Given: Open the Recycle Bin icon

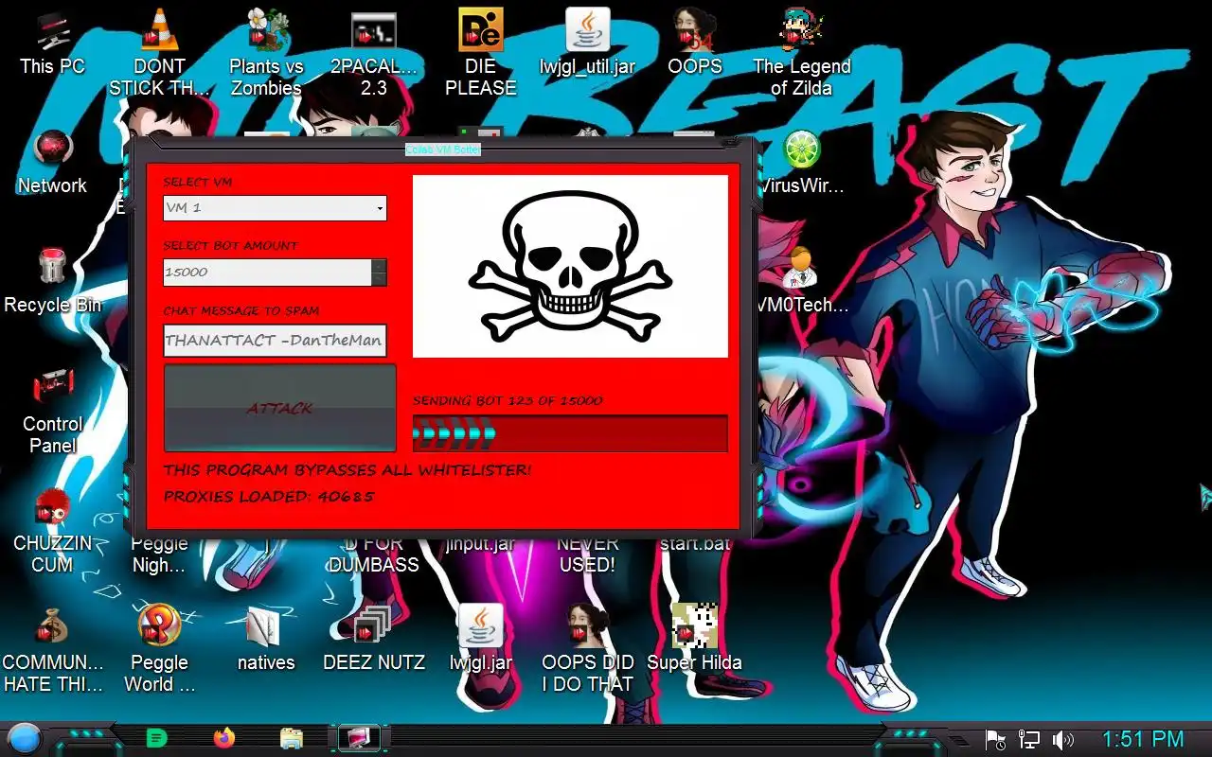Looking at the screenshot, I should click(x=53, y=280).
